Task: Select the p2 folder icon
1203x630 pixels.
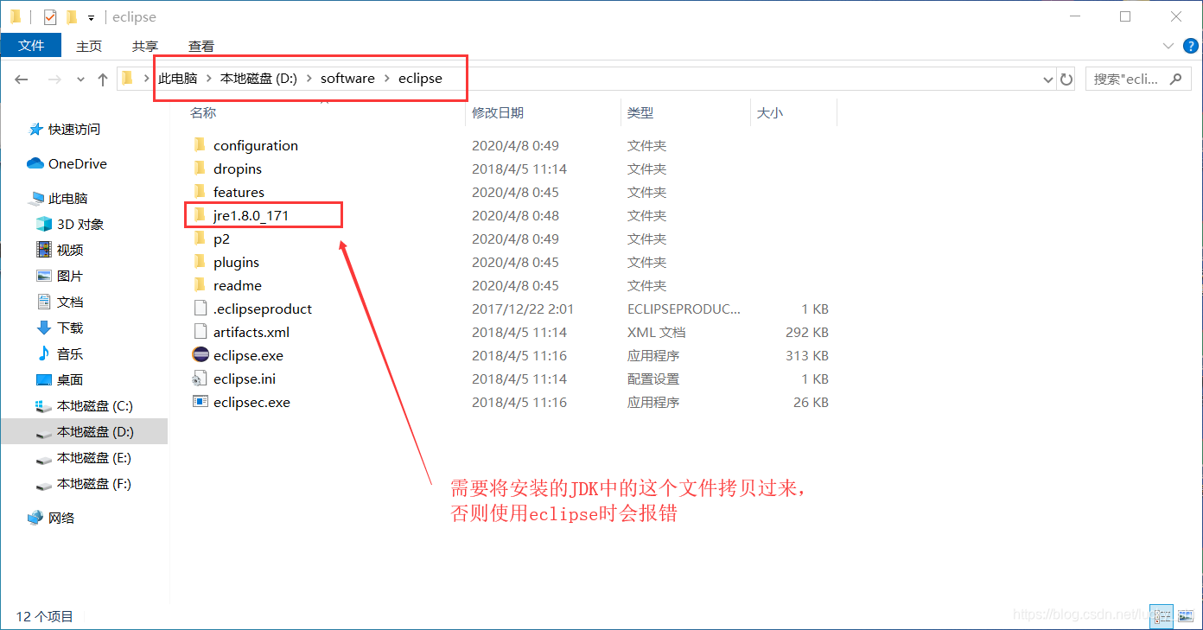Action: (x=200, y=239)
